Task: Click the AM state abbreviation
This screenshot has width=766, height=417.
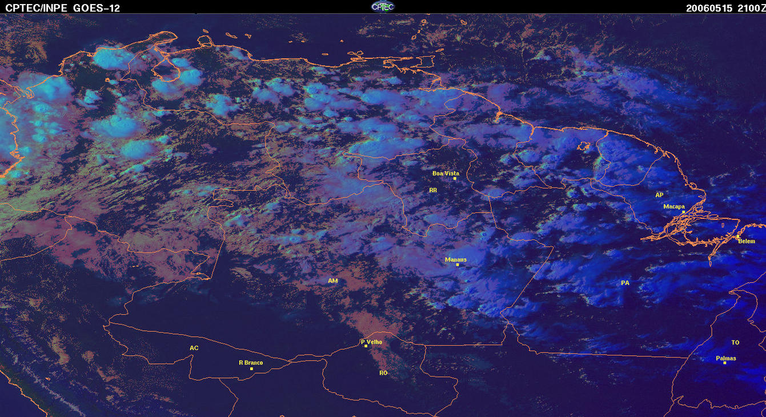Action: [333, 280]
